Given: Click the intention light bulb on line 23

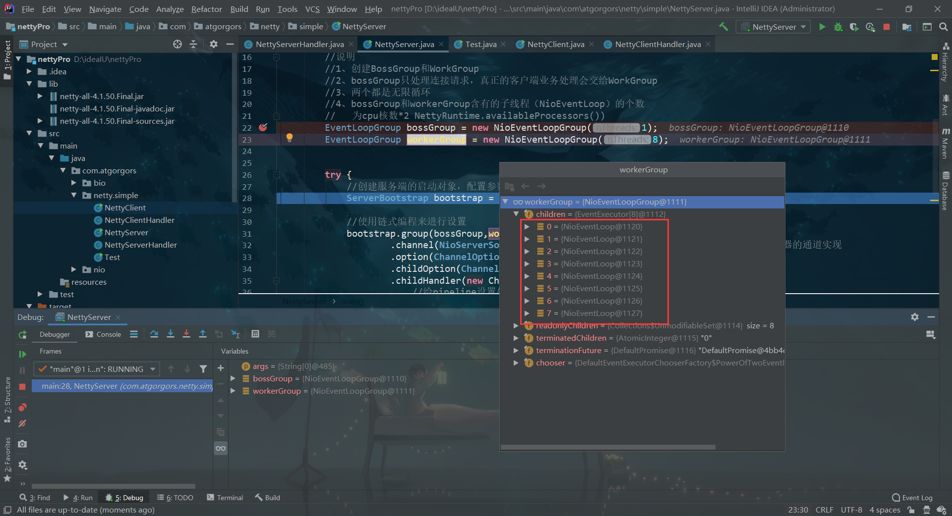Looking at the screenshot, I should pyautogui.click(x=290, y=138).
